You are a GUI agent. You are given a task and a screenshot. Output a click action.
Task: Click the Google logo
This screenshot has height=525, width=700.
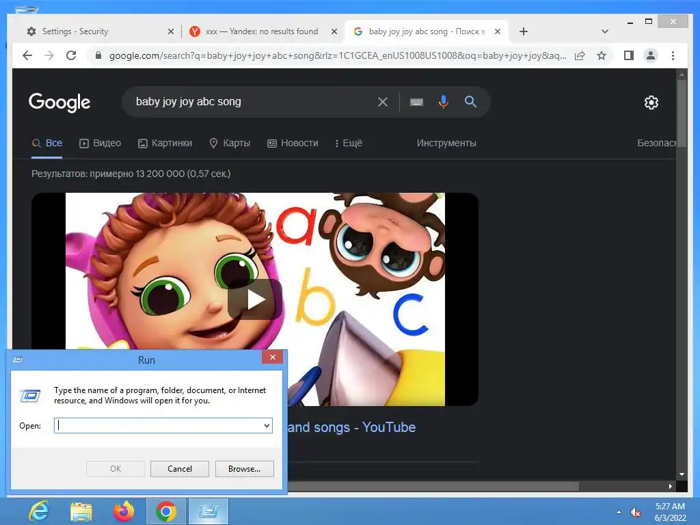point(59,103)
